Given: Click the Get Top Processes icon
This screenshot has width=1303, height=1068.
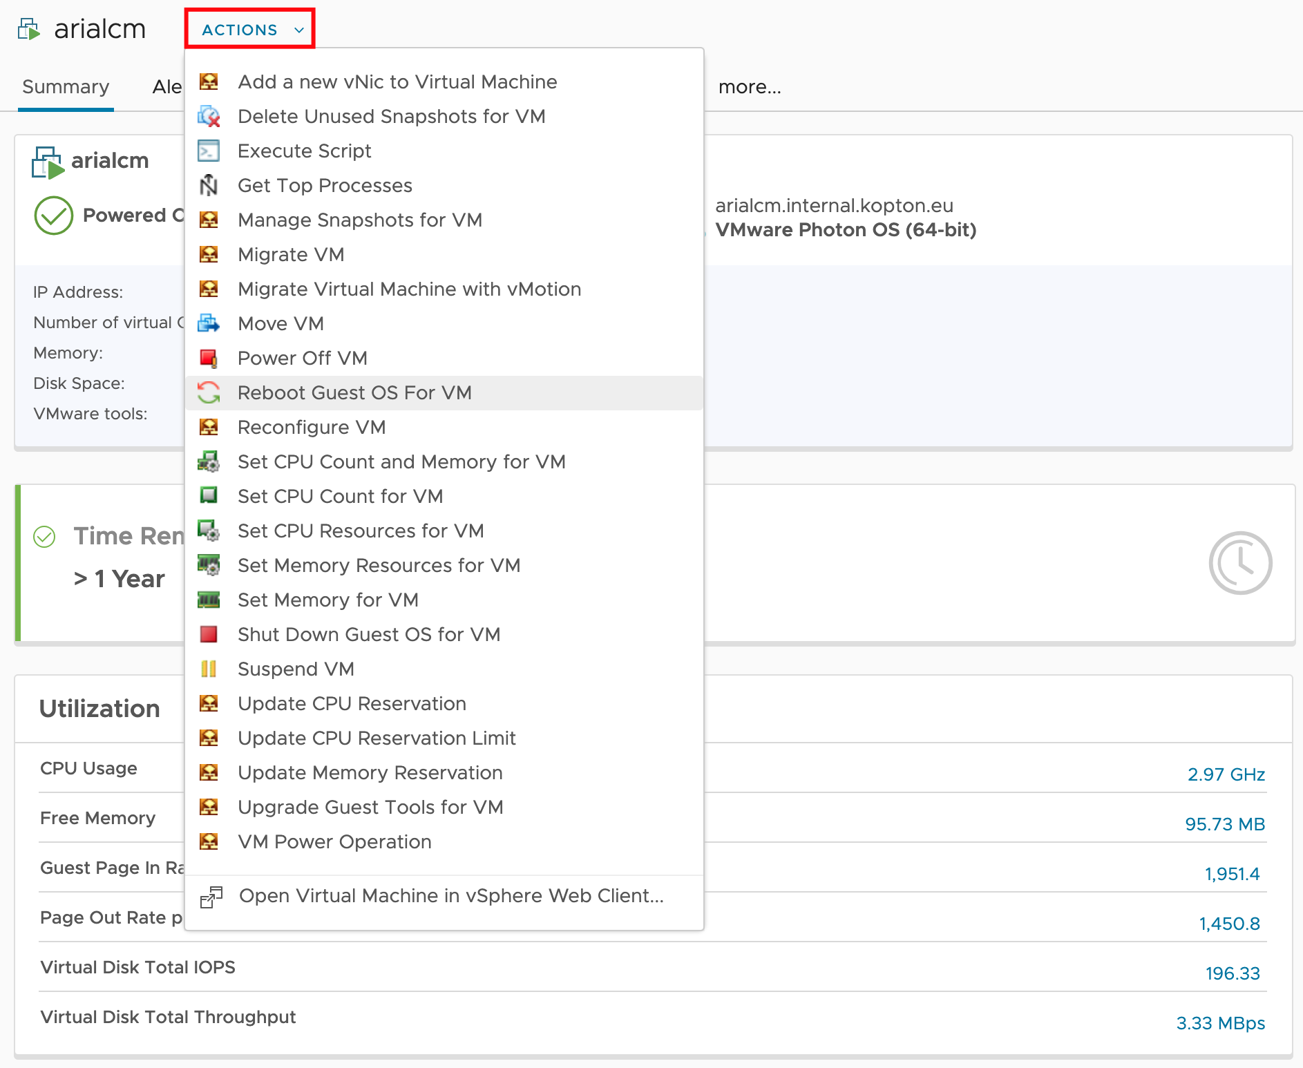Looking at the screenshot, I should (x=209, y=185).
